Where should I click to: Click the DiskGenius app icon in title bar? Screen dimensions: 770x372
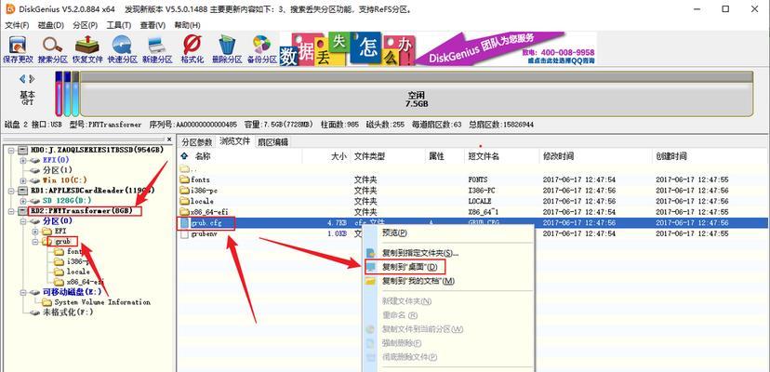(x=9, y=9)
